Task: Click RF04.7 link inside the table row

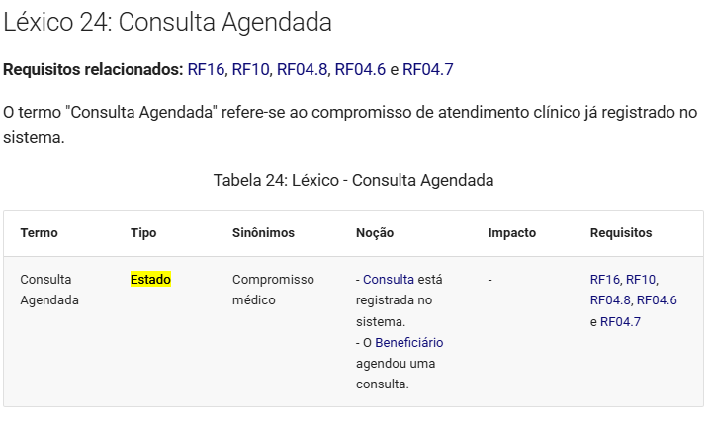Action: pyautogui.click(x=620, y=322)
